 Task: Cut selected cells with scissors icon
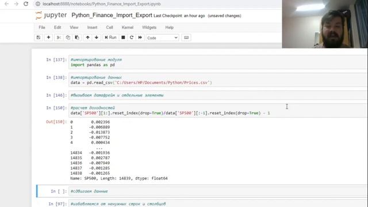point(59,37)
